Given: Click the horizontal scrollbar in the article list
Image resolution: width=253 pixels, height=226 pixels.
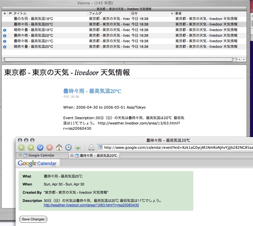Looking at the screenshot, I should pos(118,59).
